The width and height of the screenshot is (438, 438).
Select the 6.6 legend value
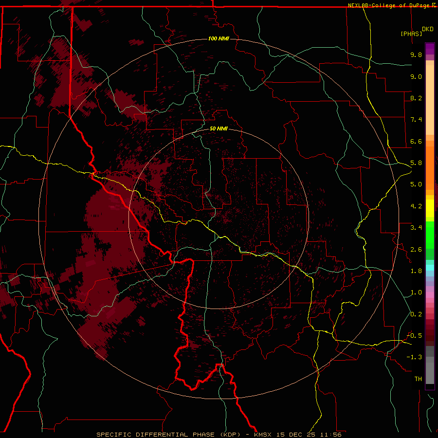click(x=416, y=141)
